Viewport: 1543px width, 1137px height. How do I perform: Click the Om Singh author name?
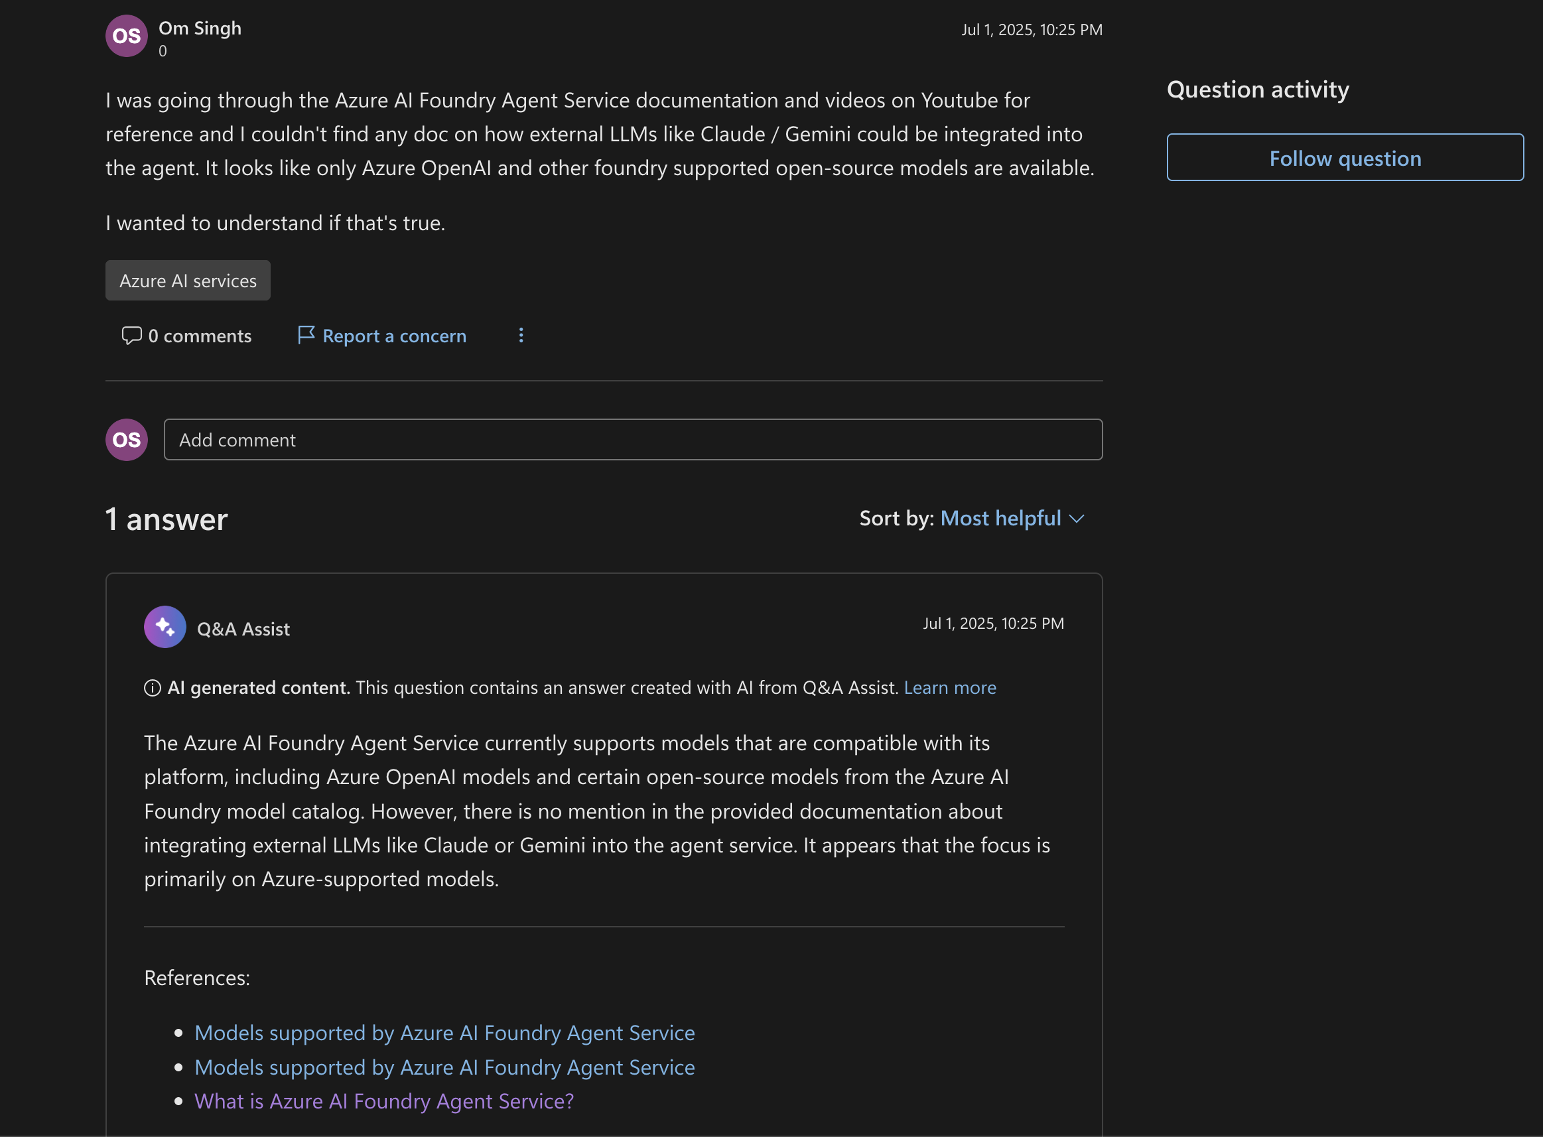click(x=200, y=29)
